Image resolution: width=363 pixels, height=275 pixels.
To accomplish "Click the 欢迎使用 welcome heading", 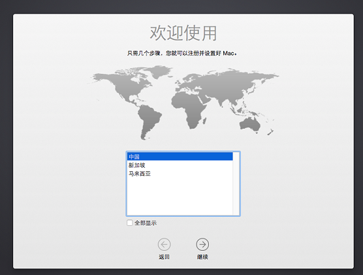I will point(183,33).
